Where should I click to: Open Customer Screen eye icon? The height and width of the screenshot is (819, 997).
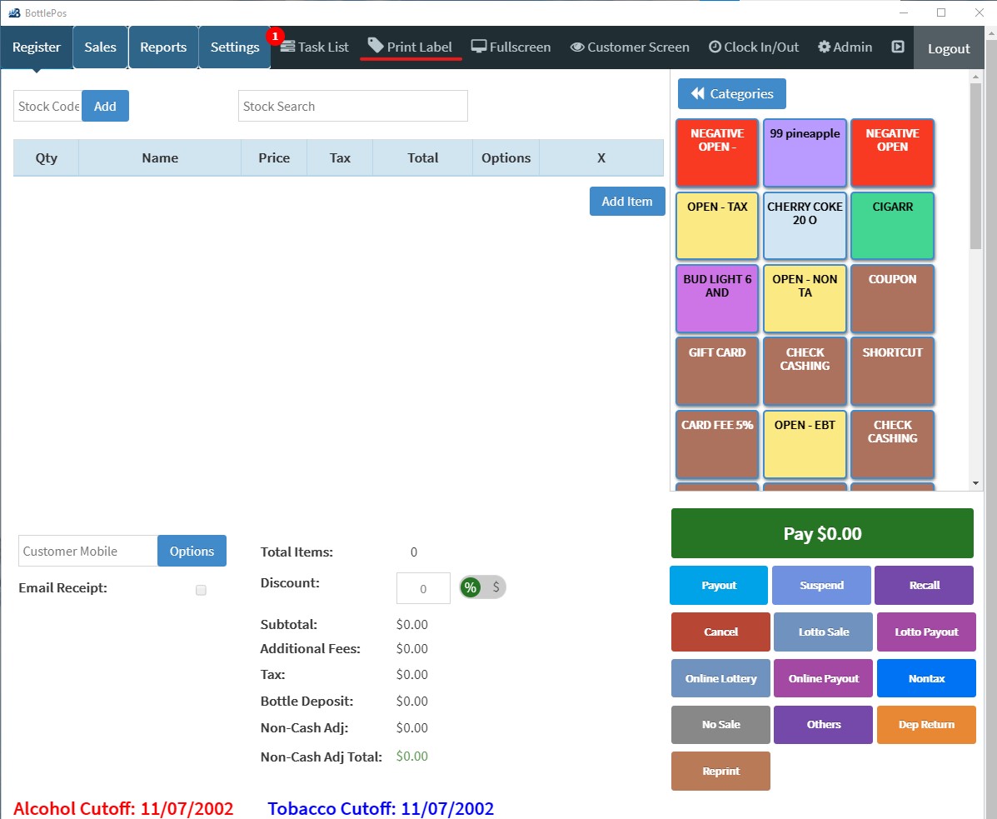pos(577,47)
